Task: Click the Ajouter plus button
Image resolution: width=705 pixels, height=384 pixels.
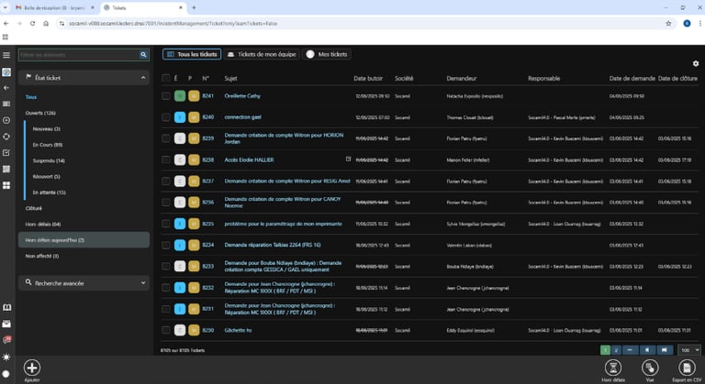Action: point(32,370)
